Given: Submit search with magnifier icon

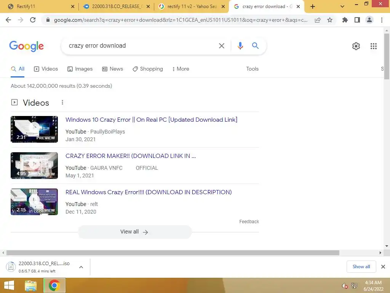Looking at the screenshot, I should [255, 46].
